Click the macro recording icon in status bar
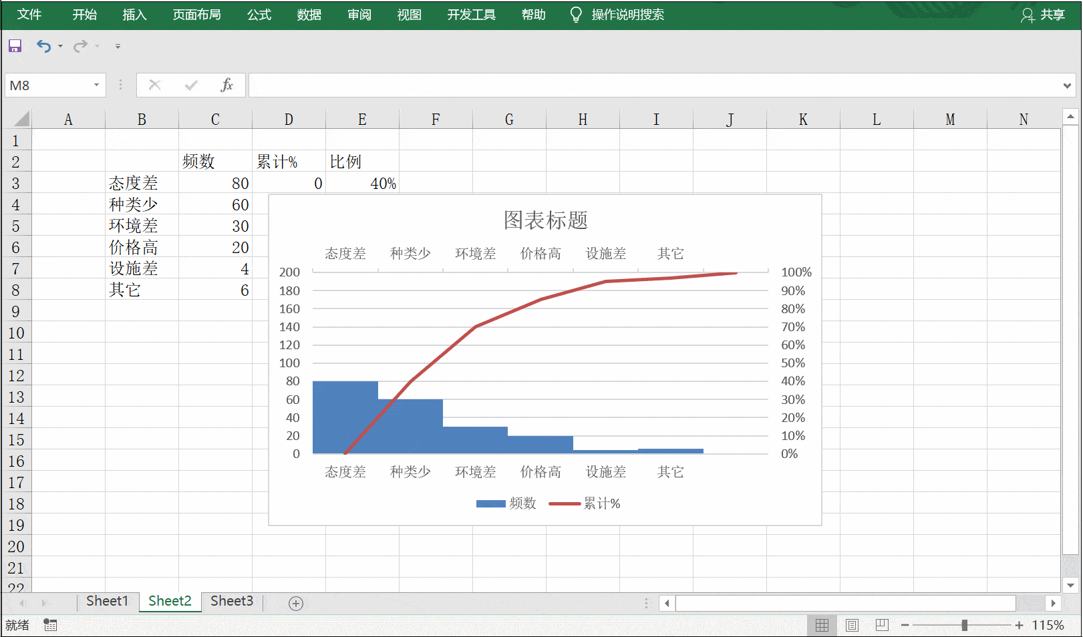The width and height of the screenshot is (1083, 637). [x=50, y=625]
